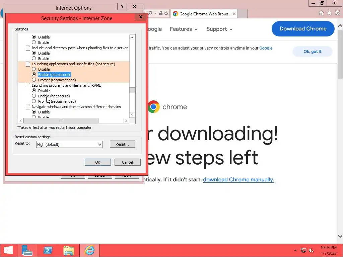
Task: Open the Google privacy link
Action: click(266, 48)
